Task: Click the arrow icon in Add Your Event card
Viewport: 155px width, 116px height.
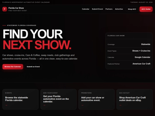Action: (44, 105)
